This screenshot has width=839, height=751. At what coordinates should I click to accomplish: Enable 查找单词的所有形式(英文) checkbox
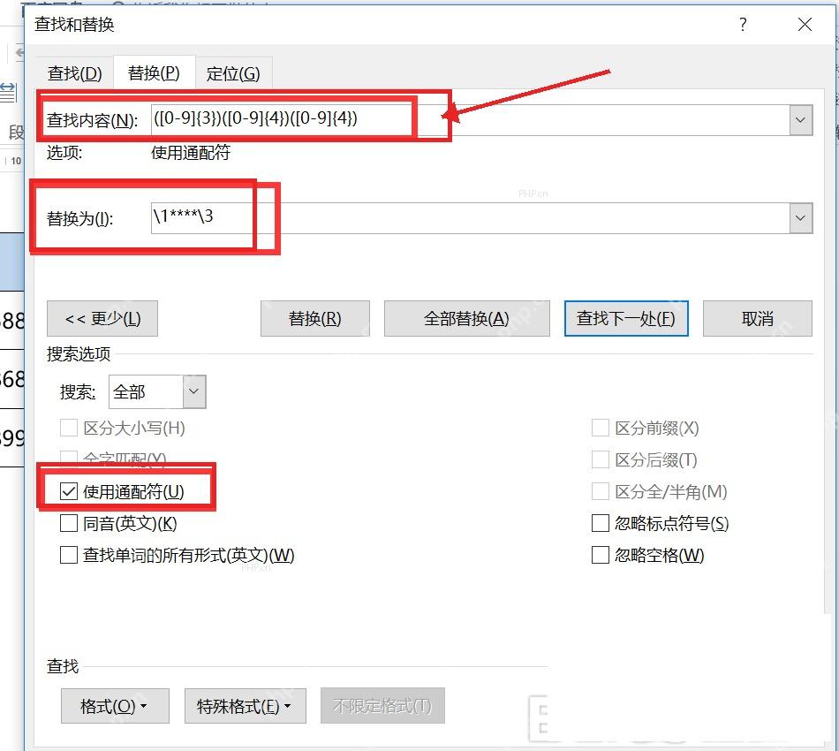pyautogui.click(x=69, y=555)
